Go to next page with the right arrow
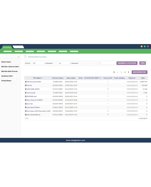 coord(129,72)
